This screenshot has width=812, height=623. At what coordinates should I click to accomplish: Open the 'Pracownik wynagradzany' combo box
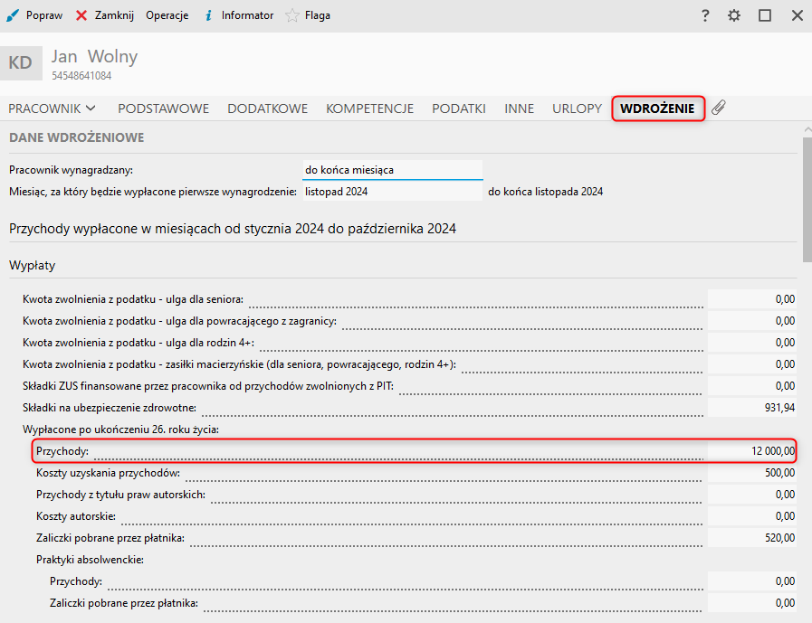tap(392, 169)
